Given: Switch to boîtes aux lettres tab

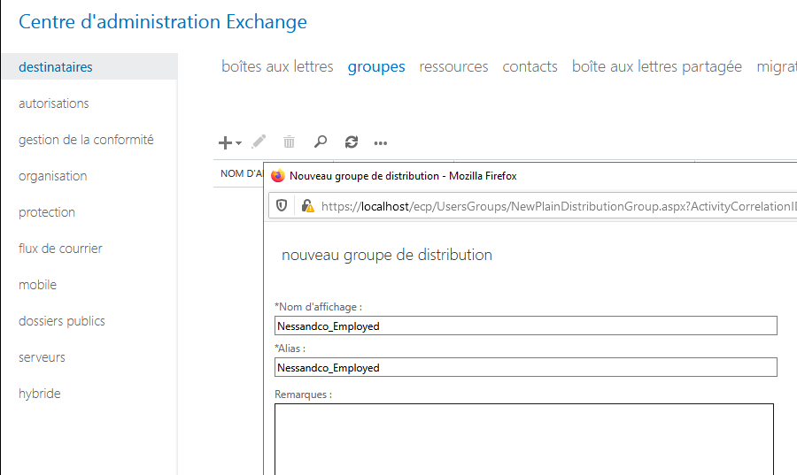Looking at the screenshot, I should (x=277, y=66).
